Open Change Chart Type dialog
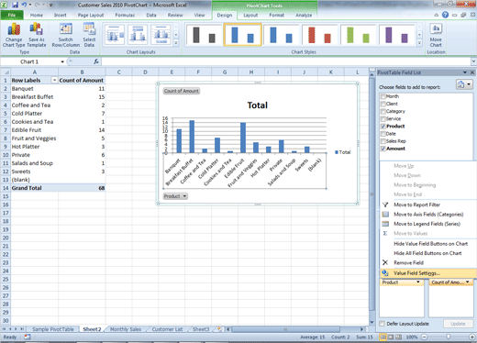477x343 pixels. [x=14, y=35]
